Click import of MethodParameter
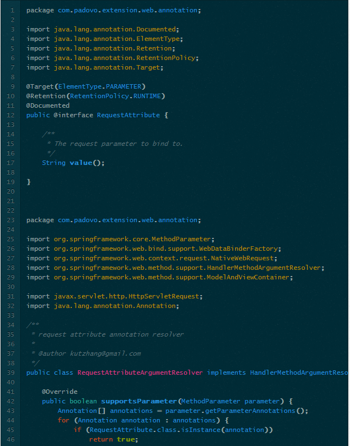 click(120, 239)
